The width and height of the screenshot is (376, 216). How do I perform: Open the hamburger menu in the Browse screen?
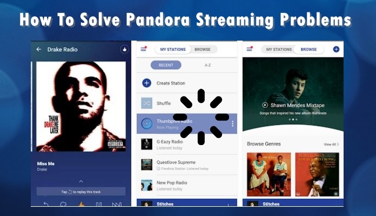(250, 49)
